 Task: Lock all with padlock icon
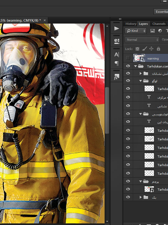pos(158,49)
